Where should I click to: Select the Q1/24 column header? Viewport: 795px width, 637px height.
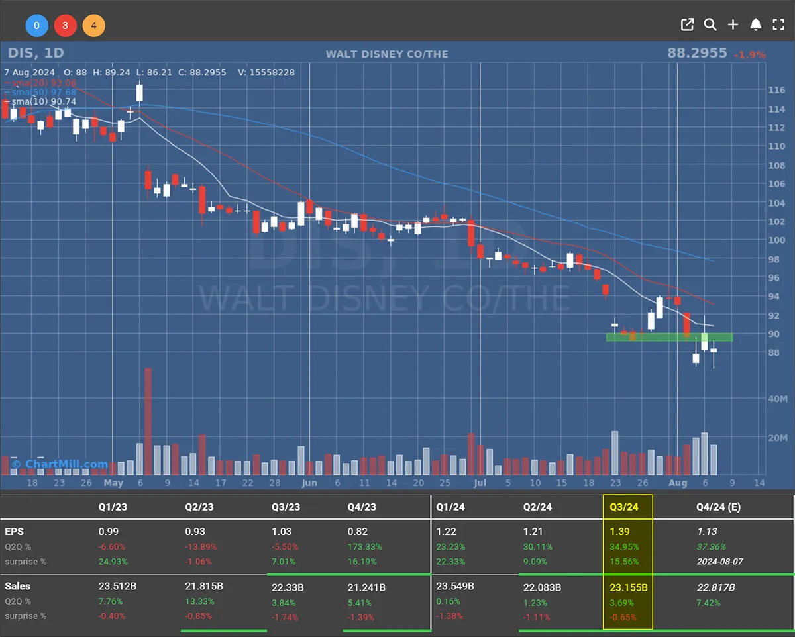[x=450, y=508]
